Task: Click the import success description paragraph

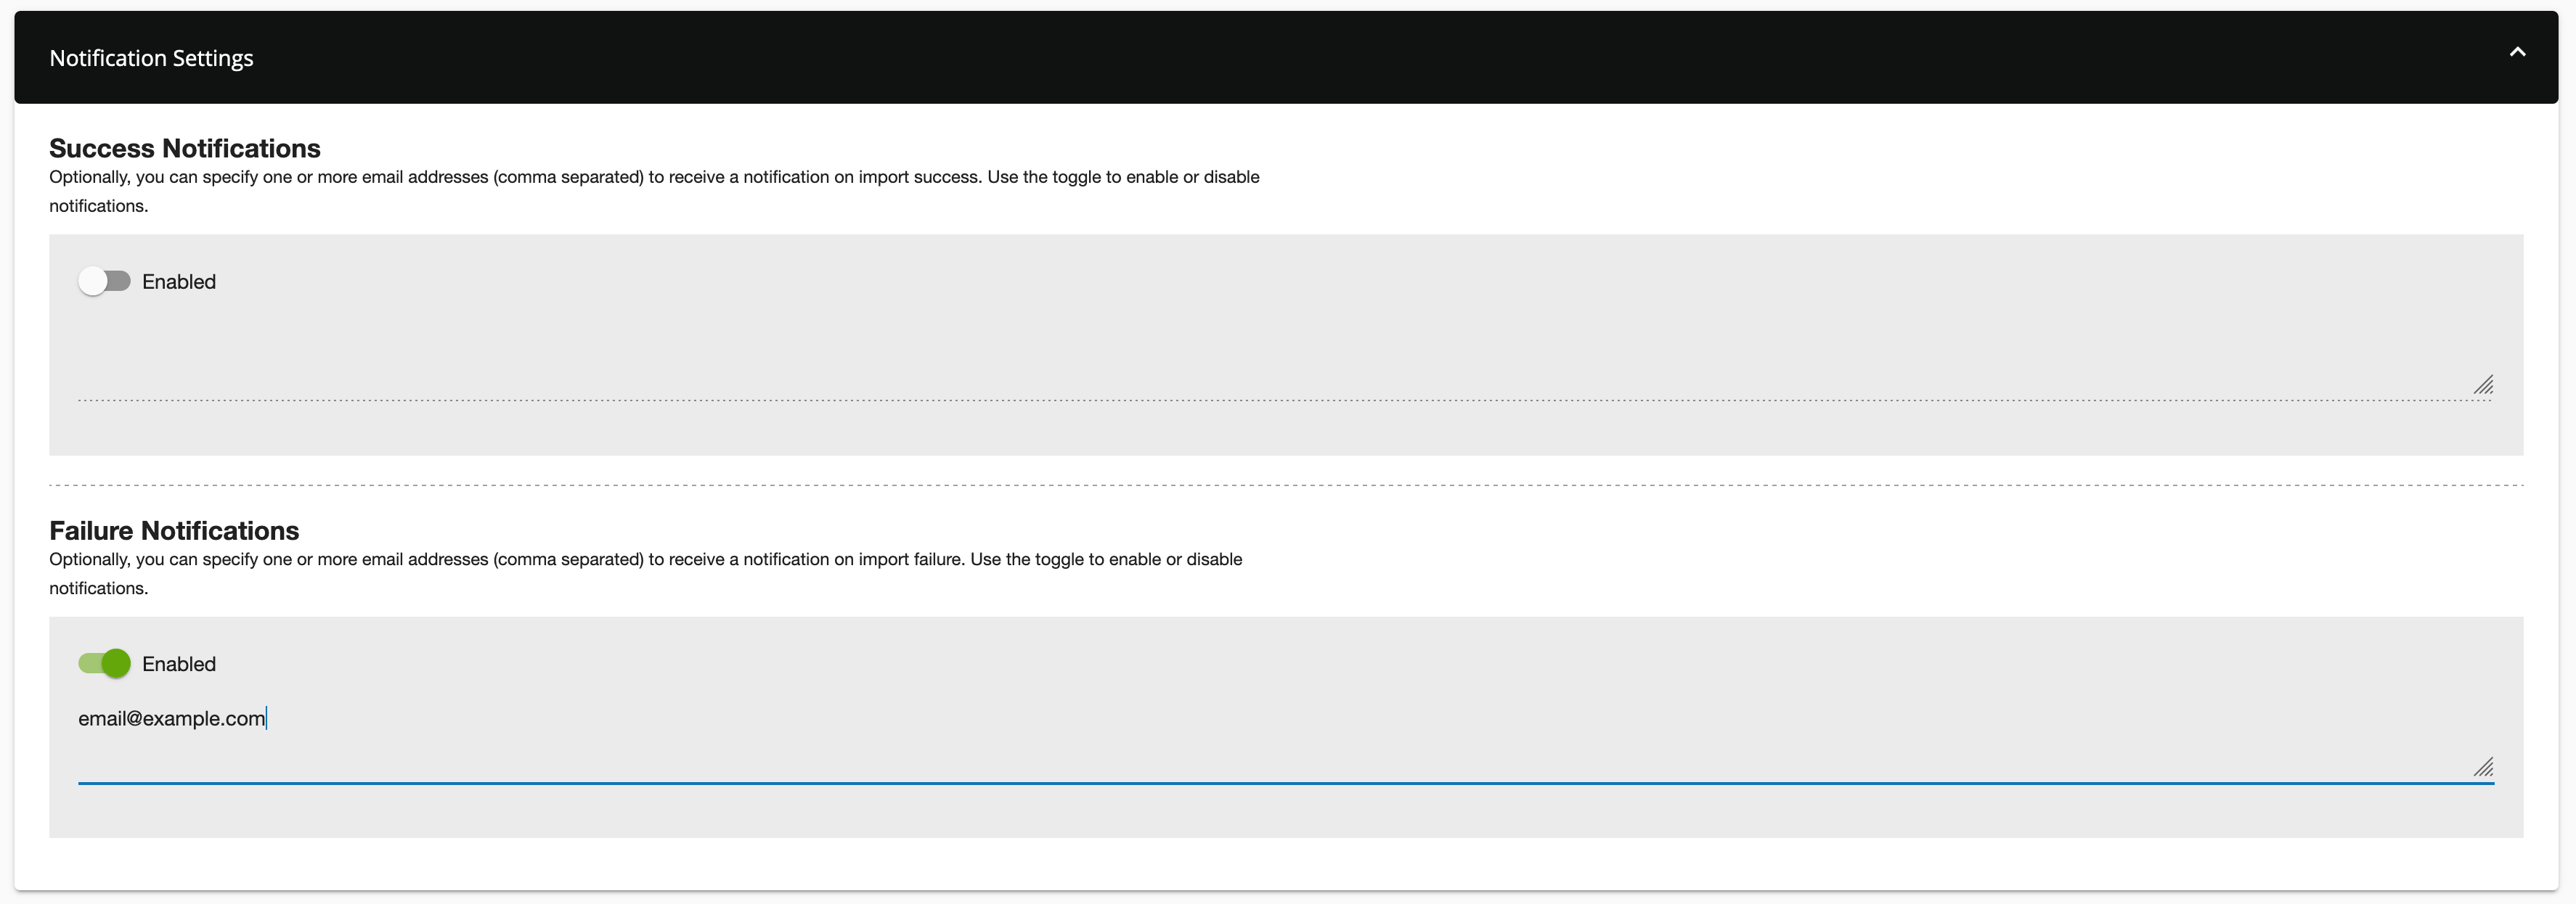Action: 654,178
